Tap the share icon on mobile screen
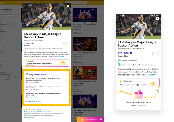This screenshot has height=122, width=174. click(153, 53)
